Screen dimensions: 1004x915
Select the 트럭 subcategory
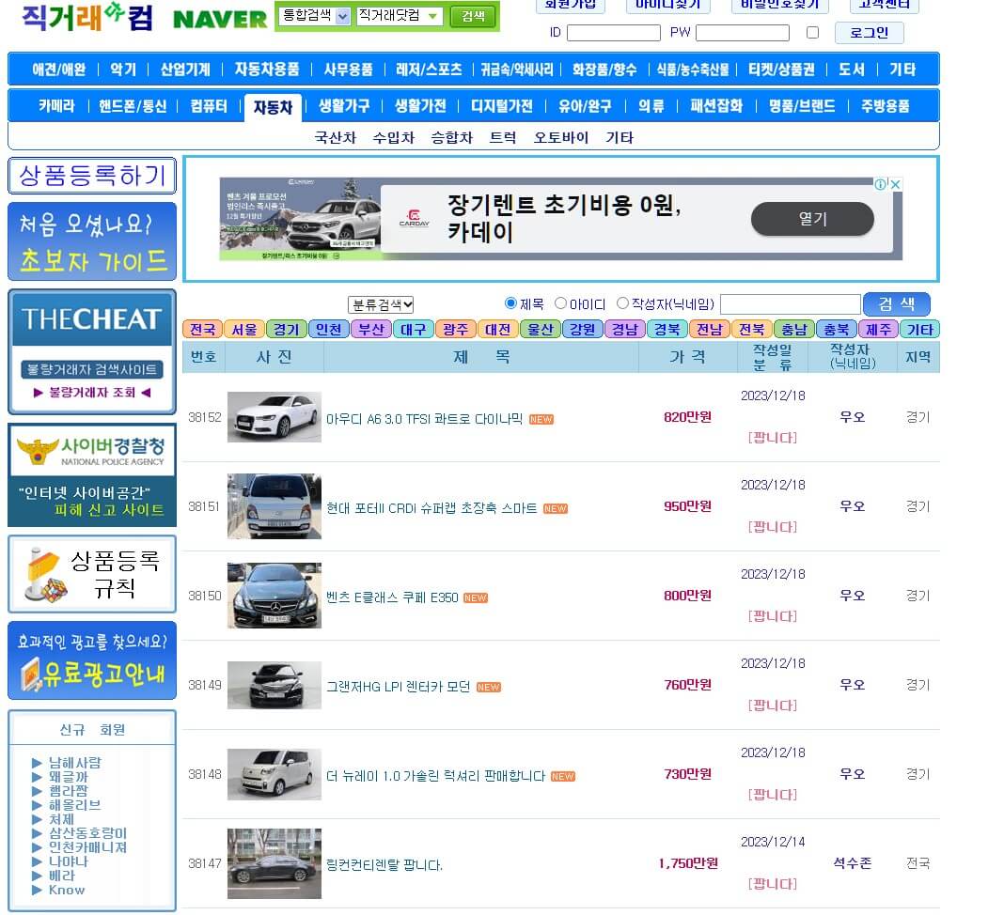tap(503, 137)
